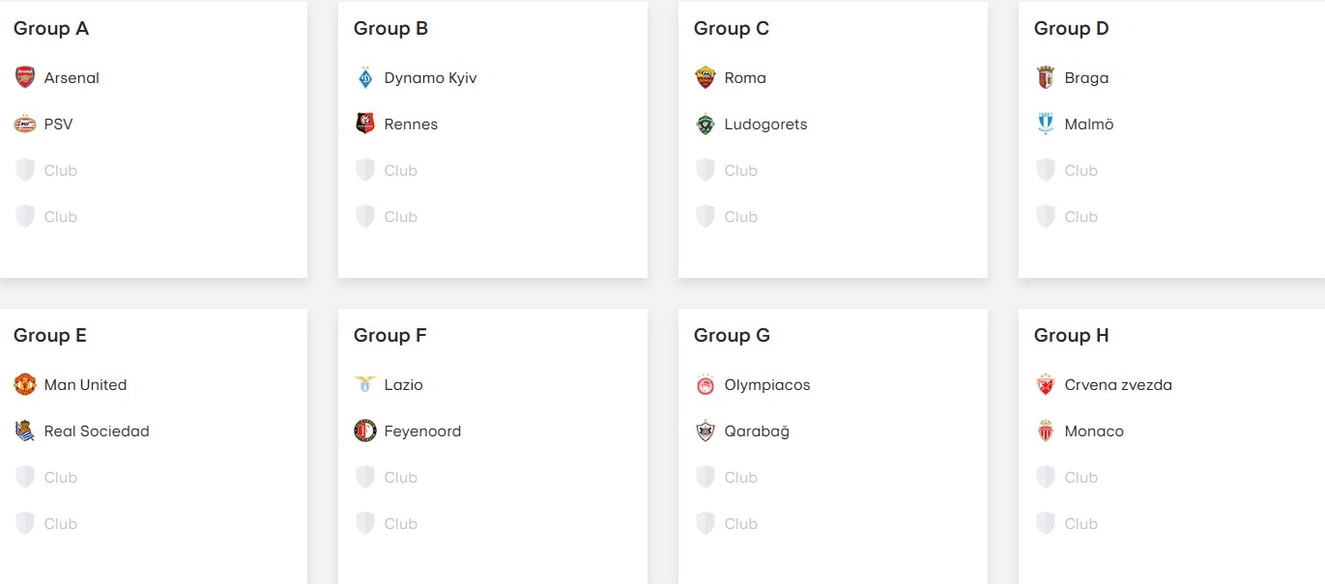Click the Lazio team name
Viewport: 1325px width, 584px height.
pos(404,384)
